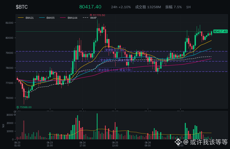Viewport: 230px width, 149px height.
Task: Click the VWAP legend entry
Action: (90, 18)
